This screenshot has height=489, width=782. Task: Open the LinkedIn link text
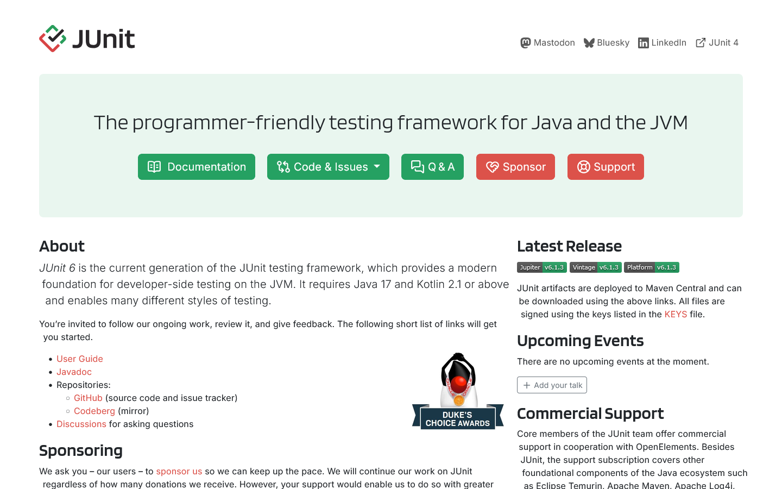[x=669, y=43]
